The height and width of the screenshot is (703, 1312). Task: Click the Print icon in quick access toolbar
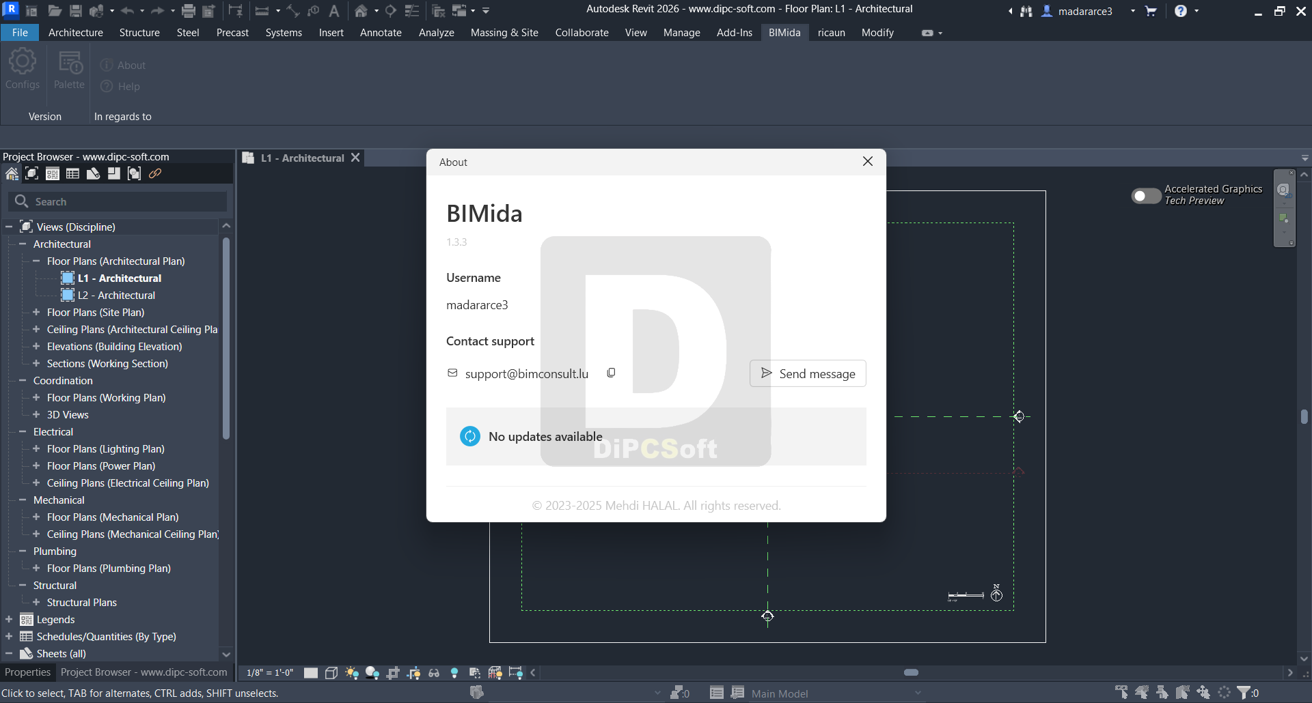(x=189, y=11)
